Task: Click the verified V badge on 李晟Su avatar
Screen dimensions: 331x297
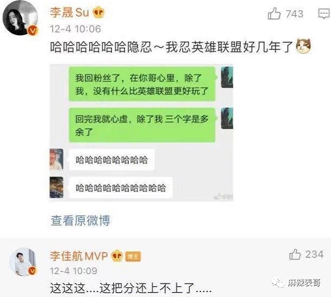Action: point(33,30)
